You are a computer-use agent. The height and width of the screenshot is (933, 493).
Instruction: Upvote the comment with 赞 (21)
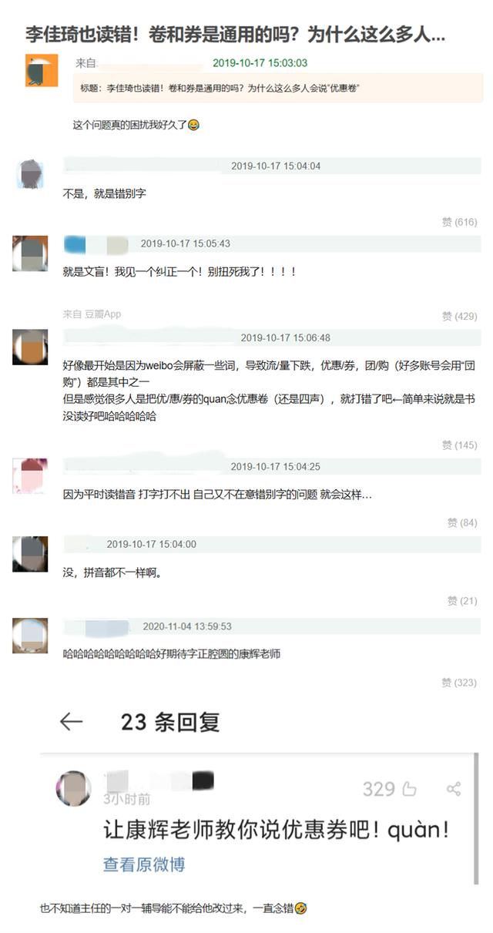pyautogui.click(x=462, y=601)
